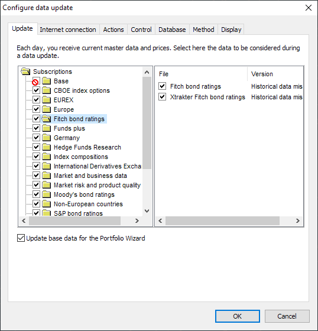This screenshot has height=331, width=318.
Task: Click the file list's scroll right arrow
Action: (298, 221)
